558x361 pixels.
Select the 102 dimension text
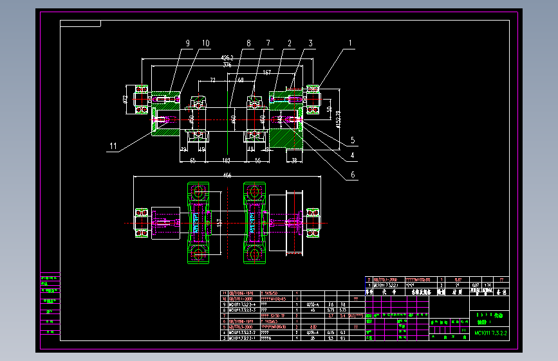pos(226,161)
